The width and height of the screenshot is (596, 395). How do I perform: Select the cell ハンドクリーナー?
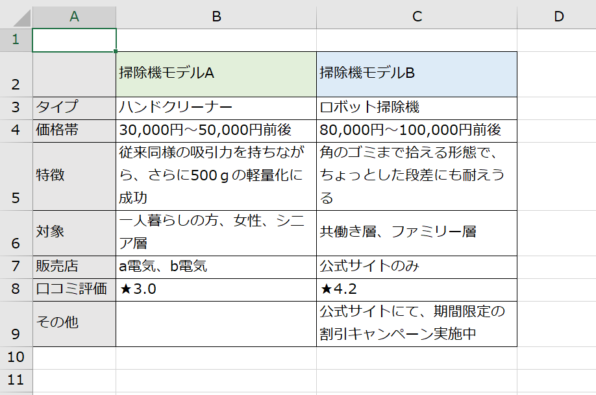click(216, 108)
